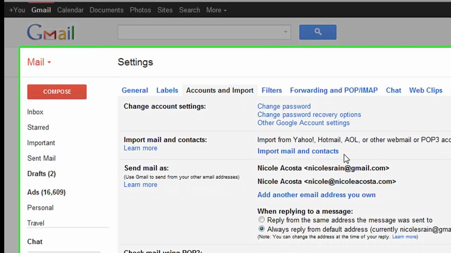Click Add another email address you own
This screenshot has width=451, height=253.
[x=316, y=195]
